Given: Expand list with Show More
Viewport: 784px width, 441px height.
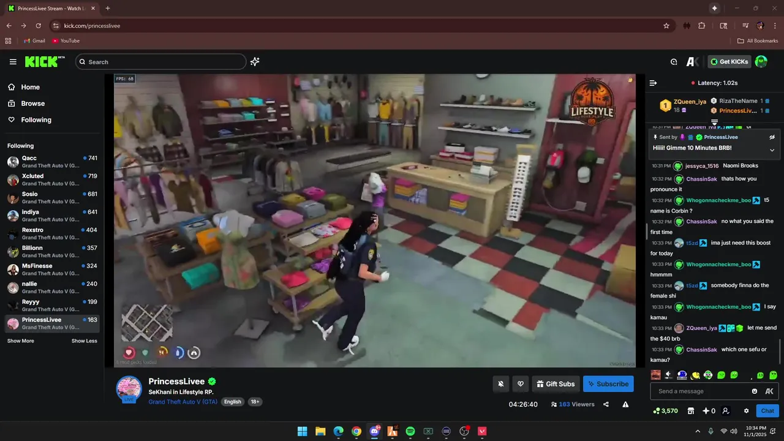Looking at the screenshot, I should point(21,341).
